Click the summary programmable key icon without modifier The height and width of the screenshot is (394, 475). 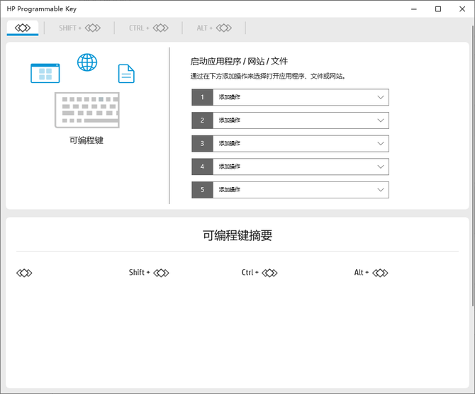[x=24, y=273]
